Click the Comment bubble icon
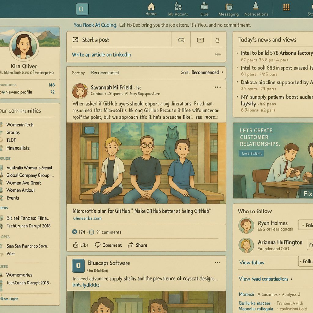This screenshot has width=313, height=313. point(98,245)
